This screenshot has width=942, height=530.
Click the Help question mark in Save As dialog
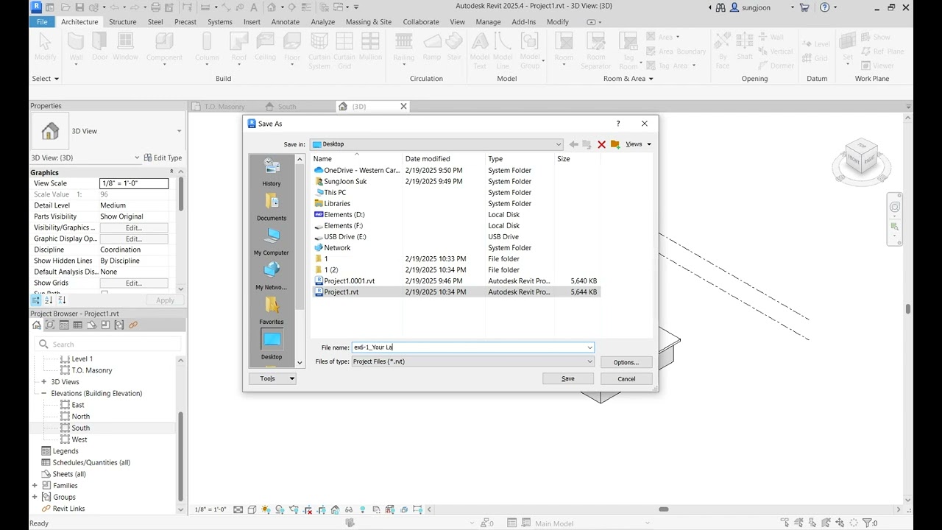pyautogui.click(x=618, y=124)
